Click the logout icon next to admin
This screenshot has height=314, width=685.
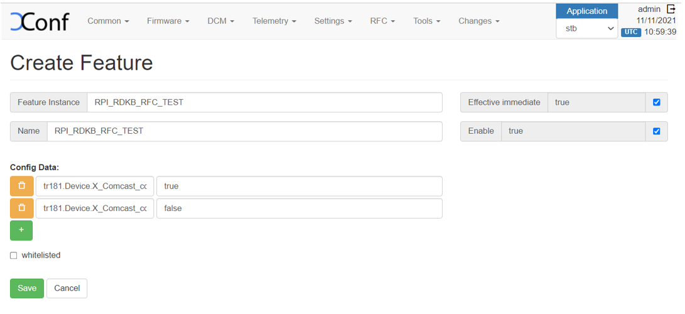671,9
